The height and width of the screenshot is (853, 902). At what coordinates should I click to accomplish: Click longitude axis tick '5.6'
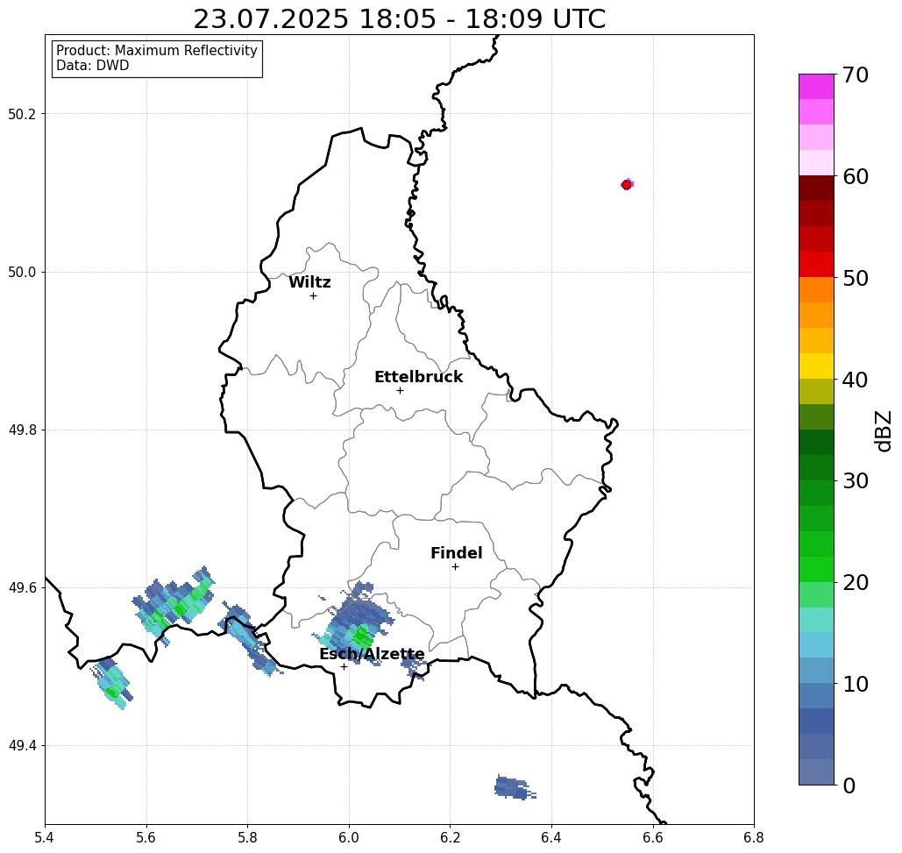[x=146, y=837]
